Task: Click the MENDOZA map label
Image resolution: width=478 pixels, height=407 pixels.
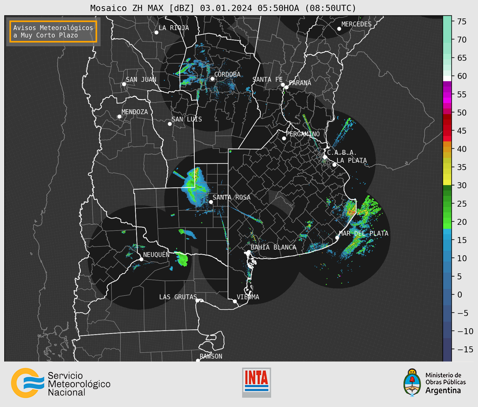Action: (135, 112)
